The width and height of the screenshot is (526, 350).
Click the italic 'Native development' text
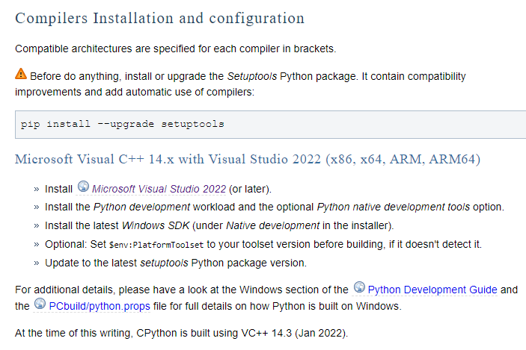pyautogui.click(x=273, y=226)
